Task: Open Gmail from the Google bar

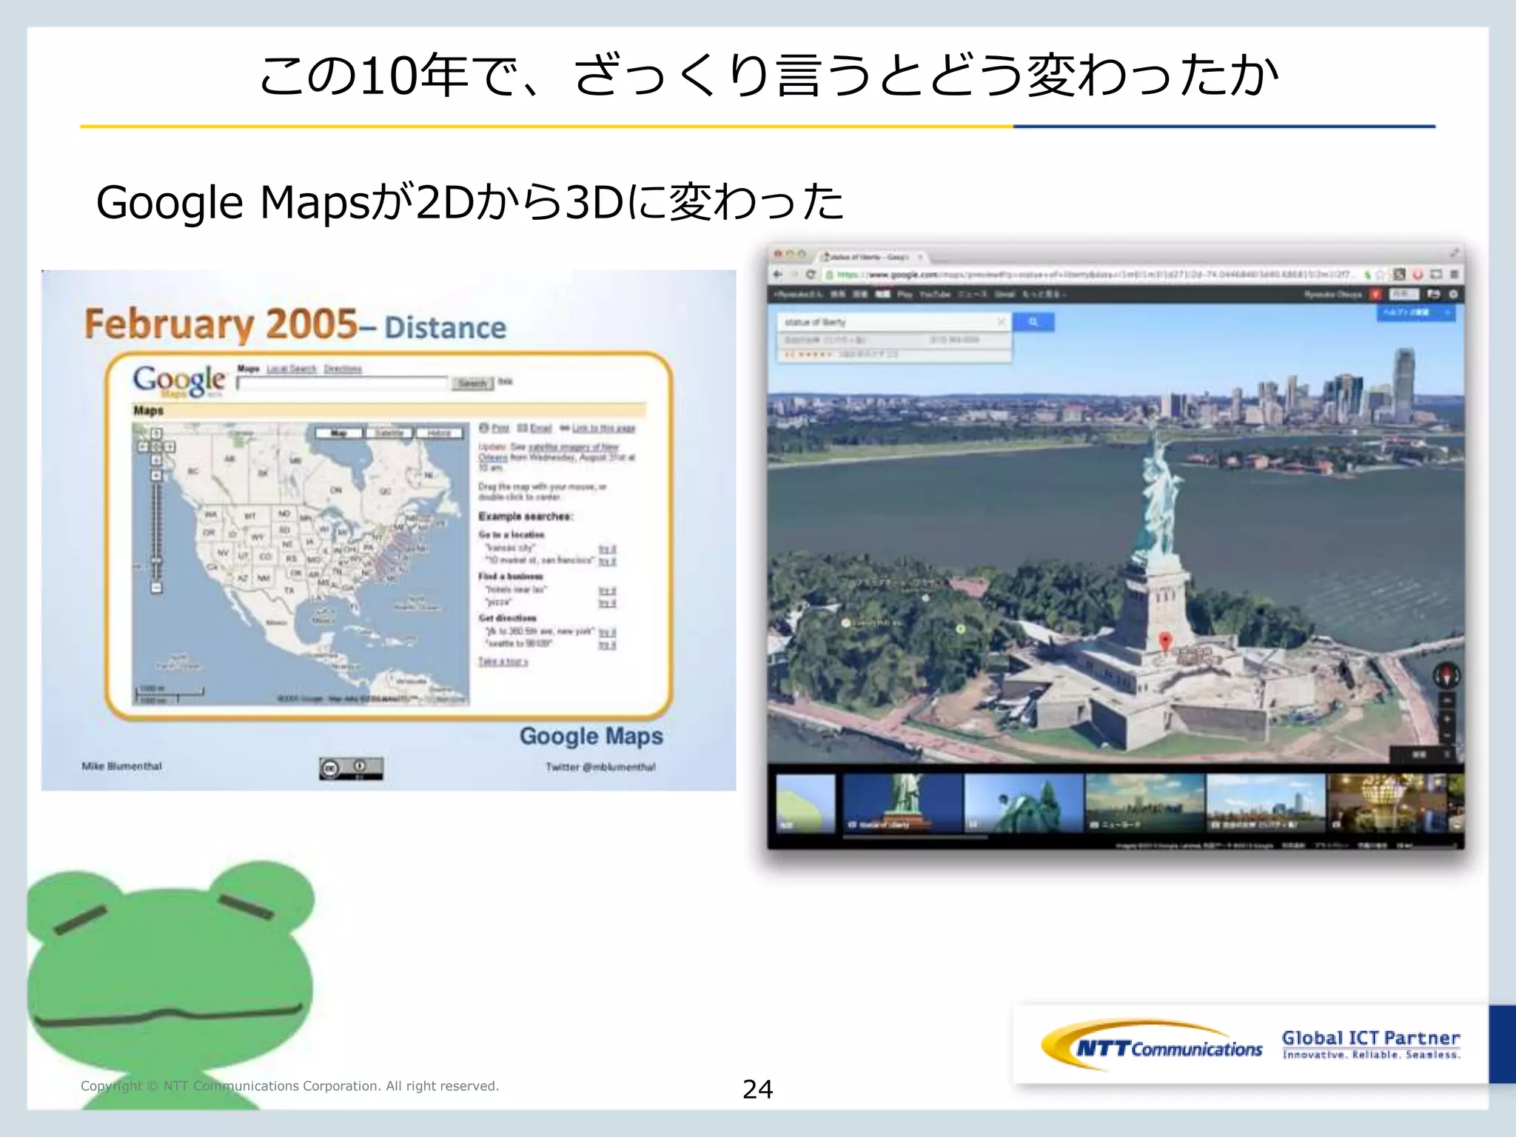Action: [x=1004, y=295]
